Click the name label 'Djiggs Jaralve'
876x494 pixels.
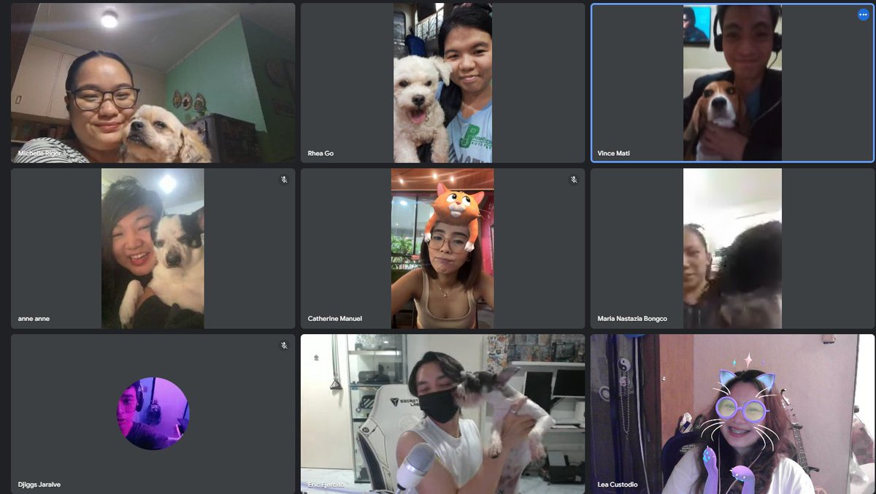click(x=40, y=485)
